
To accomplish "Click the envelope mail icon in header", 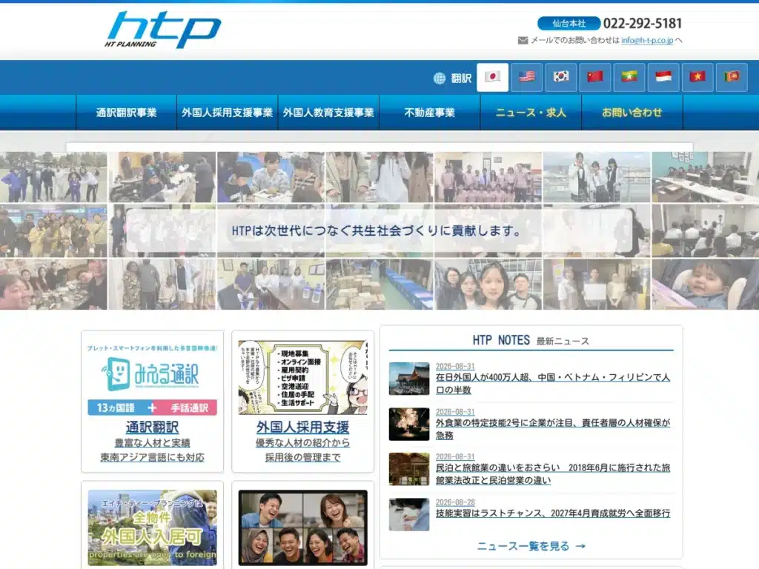I will pos(523,41).
